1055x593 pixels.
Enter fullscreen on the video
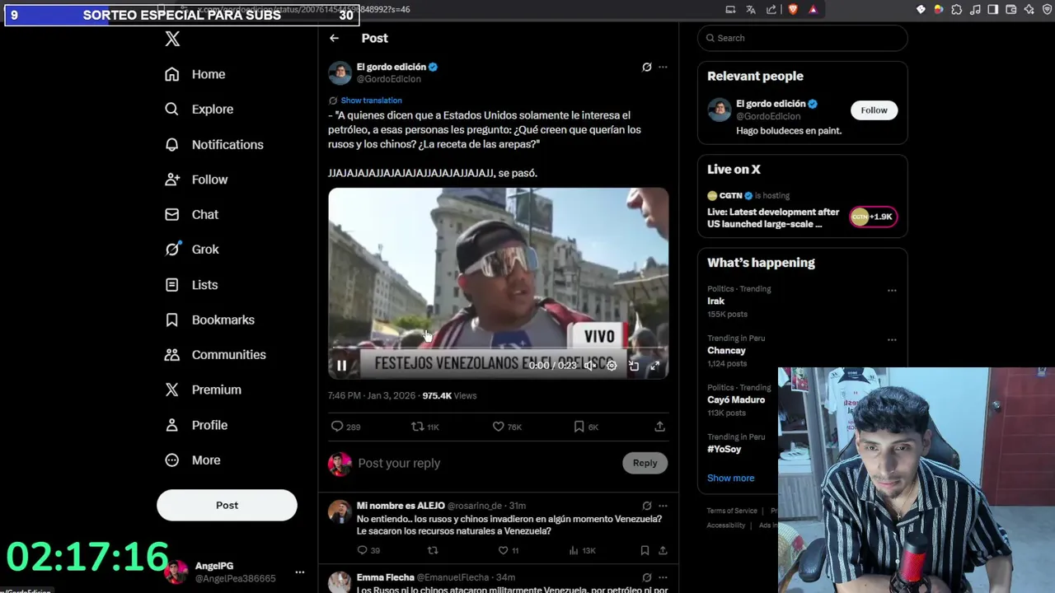point(654,366)
